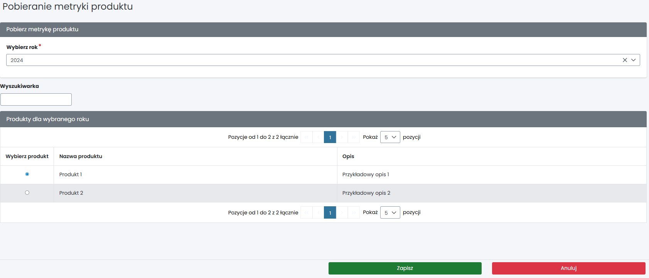Go to previous page in top pagination
Viewport: 649px width, 278px height.
pos(318,137)
